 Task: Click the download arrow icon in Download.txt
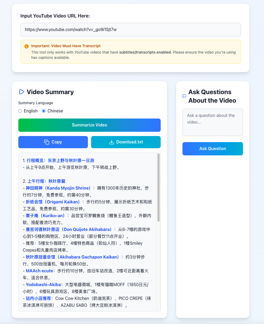click(x=112, y=142)
